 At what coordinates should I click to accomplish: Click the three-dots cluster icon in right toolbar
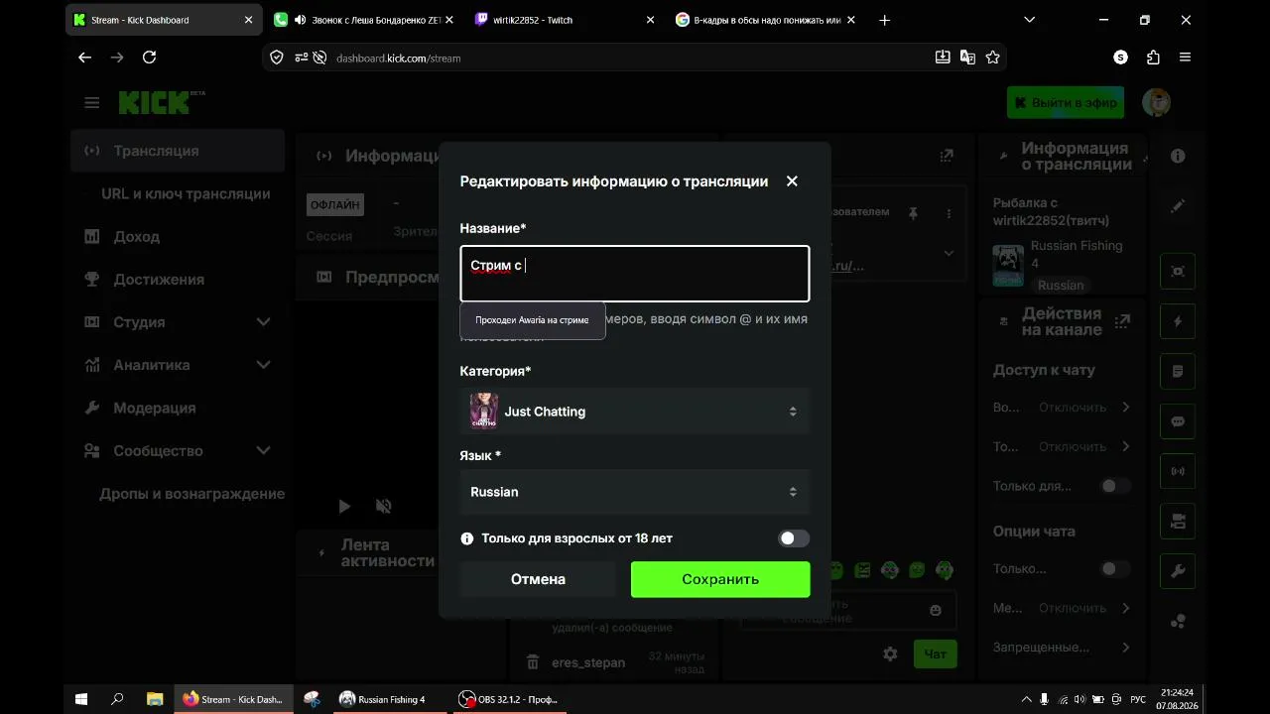coord(1178,622)
